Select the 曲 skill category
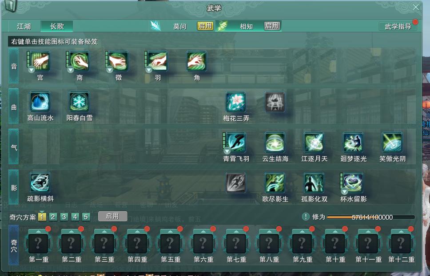The width and height of the screenshot is (430, 276). point(14,106)
